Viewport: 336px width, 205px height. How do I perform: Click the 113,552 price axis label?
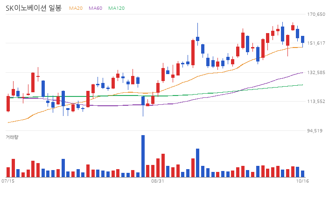click(316, 102)
